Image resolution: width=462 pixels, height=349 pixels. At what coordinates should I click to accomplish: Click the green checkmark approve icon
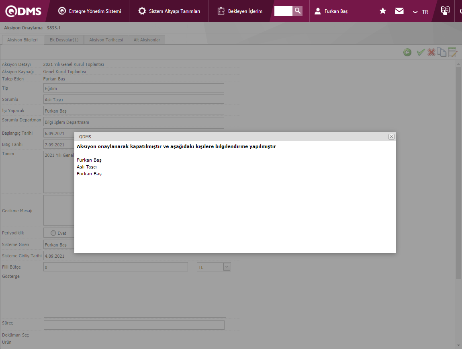[420, 52]
